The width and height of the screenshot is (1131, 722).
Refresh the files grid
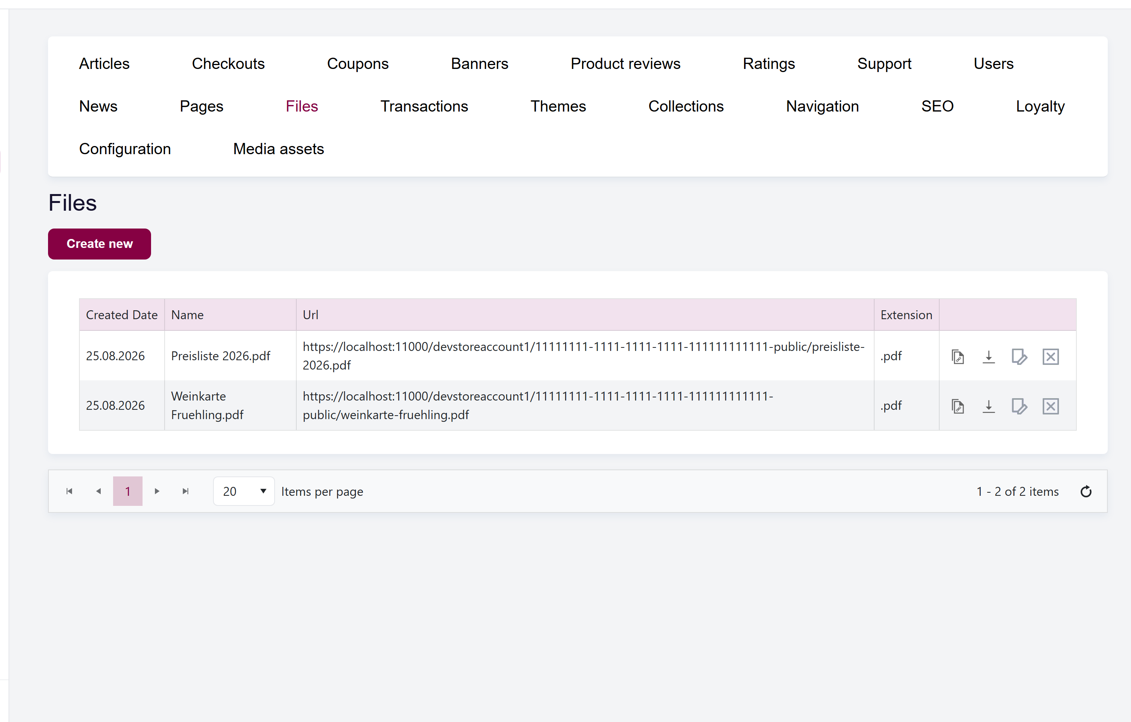coord(1085,492)
